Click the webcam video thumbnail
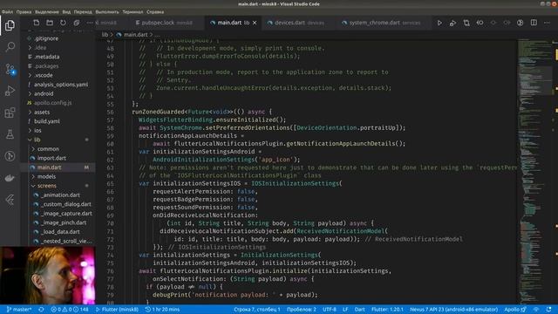 coord(48,275)
